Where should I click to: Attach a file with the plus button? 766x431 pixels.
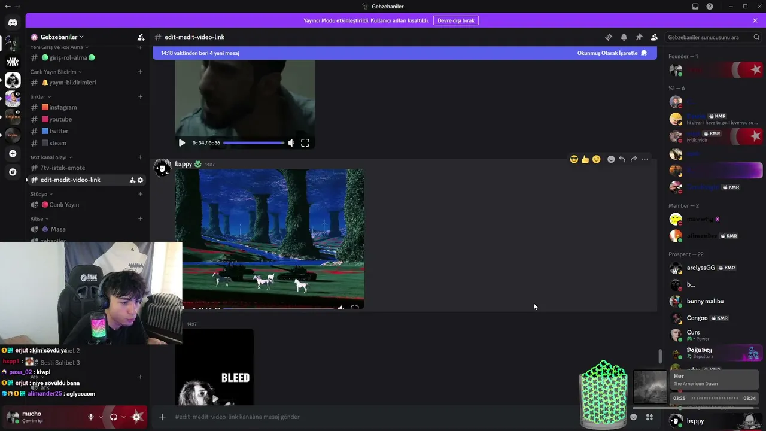coord(162,417)
